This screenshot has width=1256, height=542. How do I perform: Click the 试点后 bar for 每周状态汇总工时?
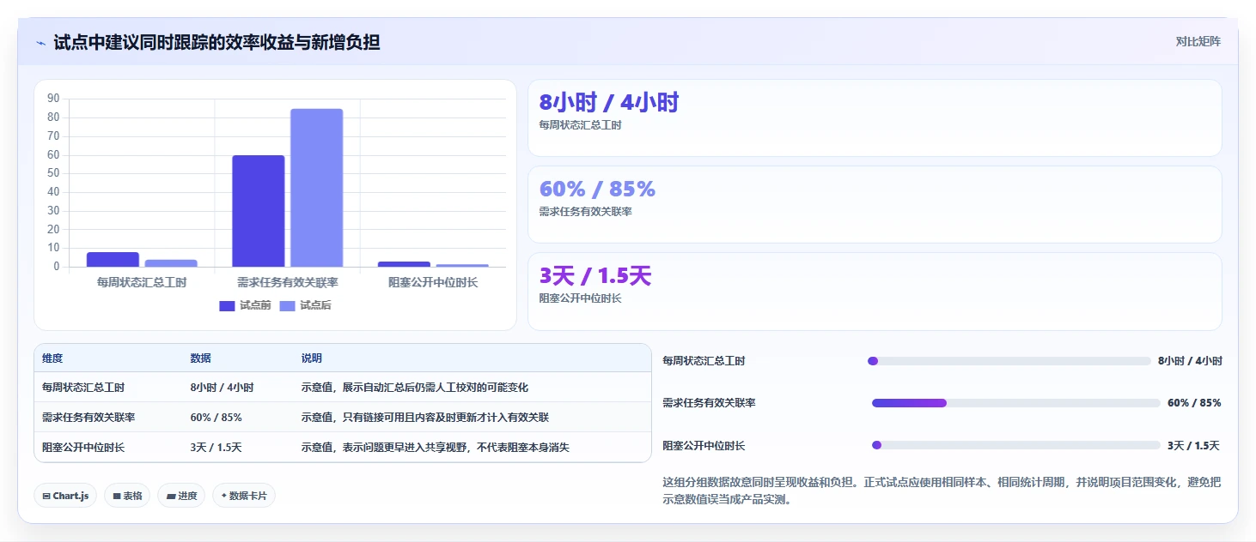coord(171,263)
